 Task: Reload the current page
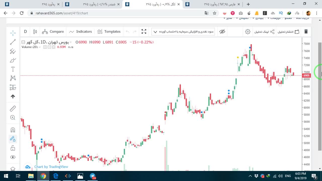tap(22, 13)
